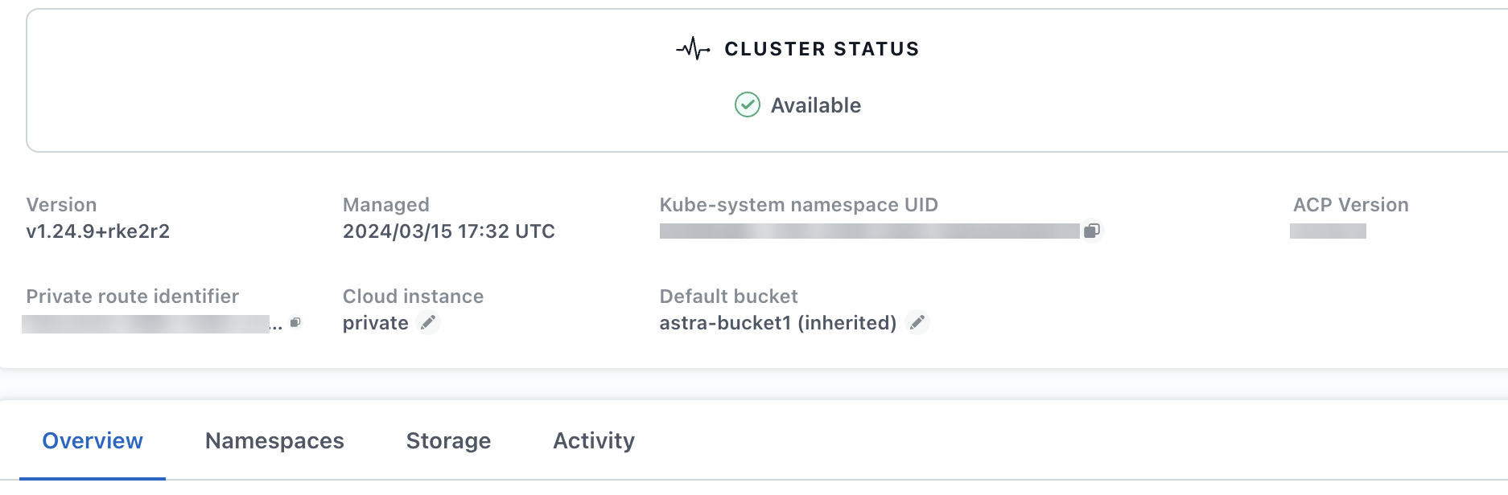The width and height of the screenshot is (1508, 495).
Task: Click the Kube-system namespace UID label
Action: coord(798,205)
